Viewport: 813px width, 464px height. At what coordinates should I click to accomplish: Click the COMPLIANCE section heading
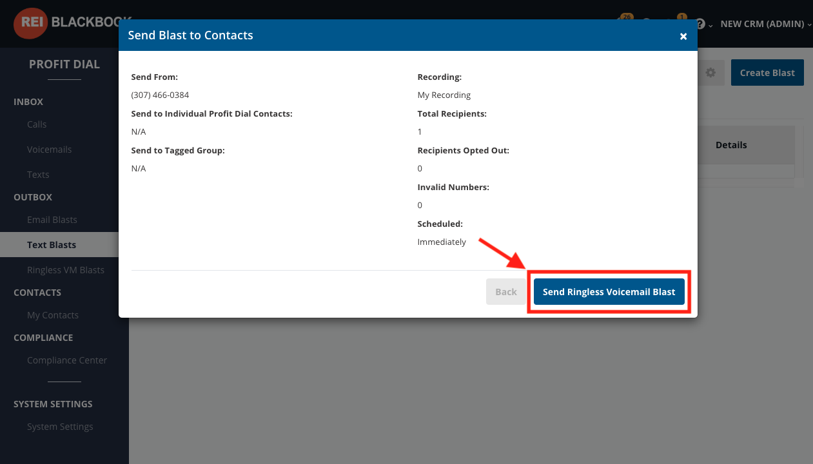pyautogui.click(x=43, y=338)
